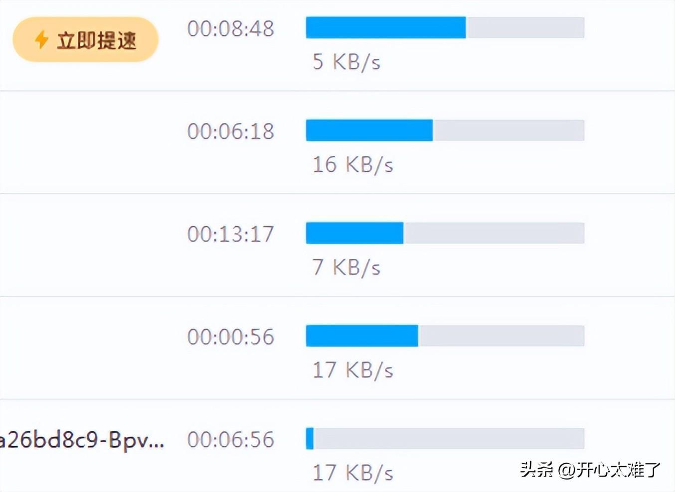Image resolution: width=675 pixels, height=492 pixels.
Task: Click the 7 KB/s download speed
Action: coord(346,267)
